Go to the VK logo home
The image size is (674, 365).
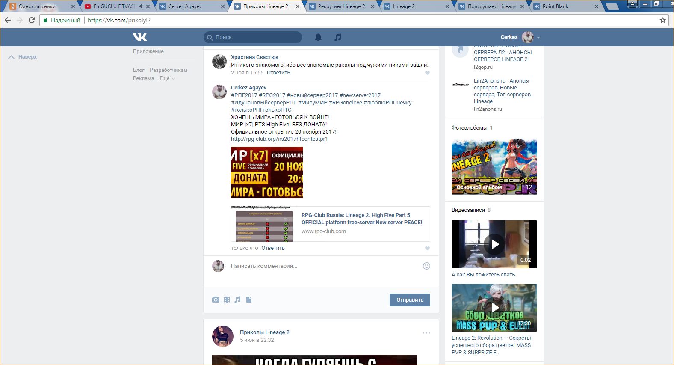(x=140, y=37)
